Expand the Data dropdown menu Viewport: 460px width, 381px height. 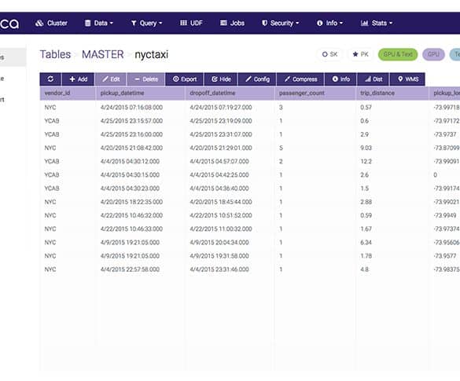click(x=98, y=23)
